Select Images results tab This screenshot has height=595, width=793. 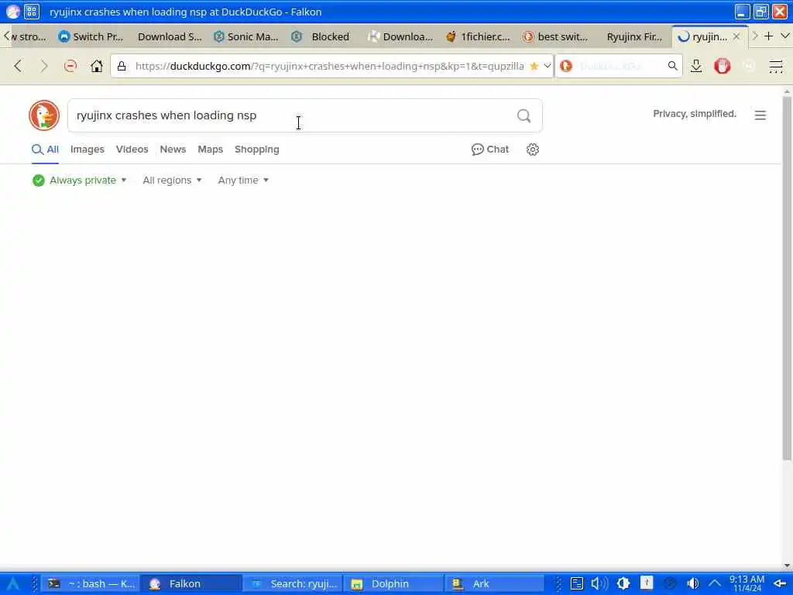(87, 150)
